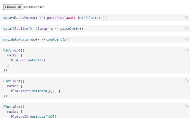Click the run indicator for the Plot.dot cell
This screenshot has height=118, width=190.
point(186,50)
